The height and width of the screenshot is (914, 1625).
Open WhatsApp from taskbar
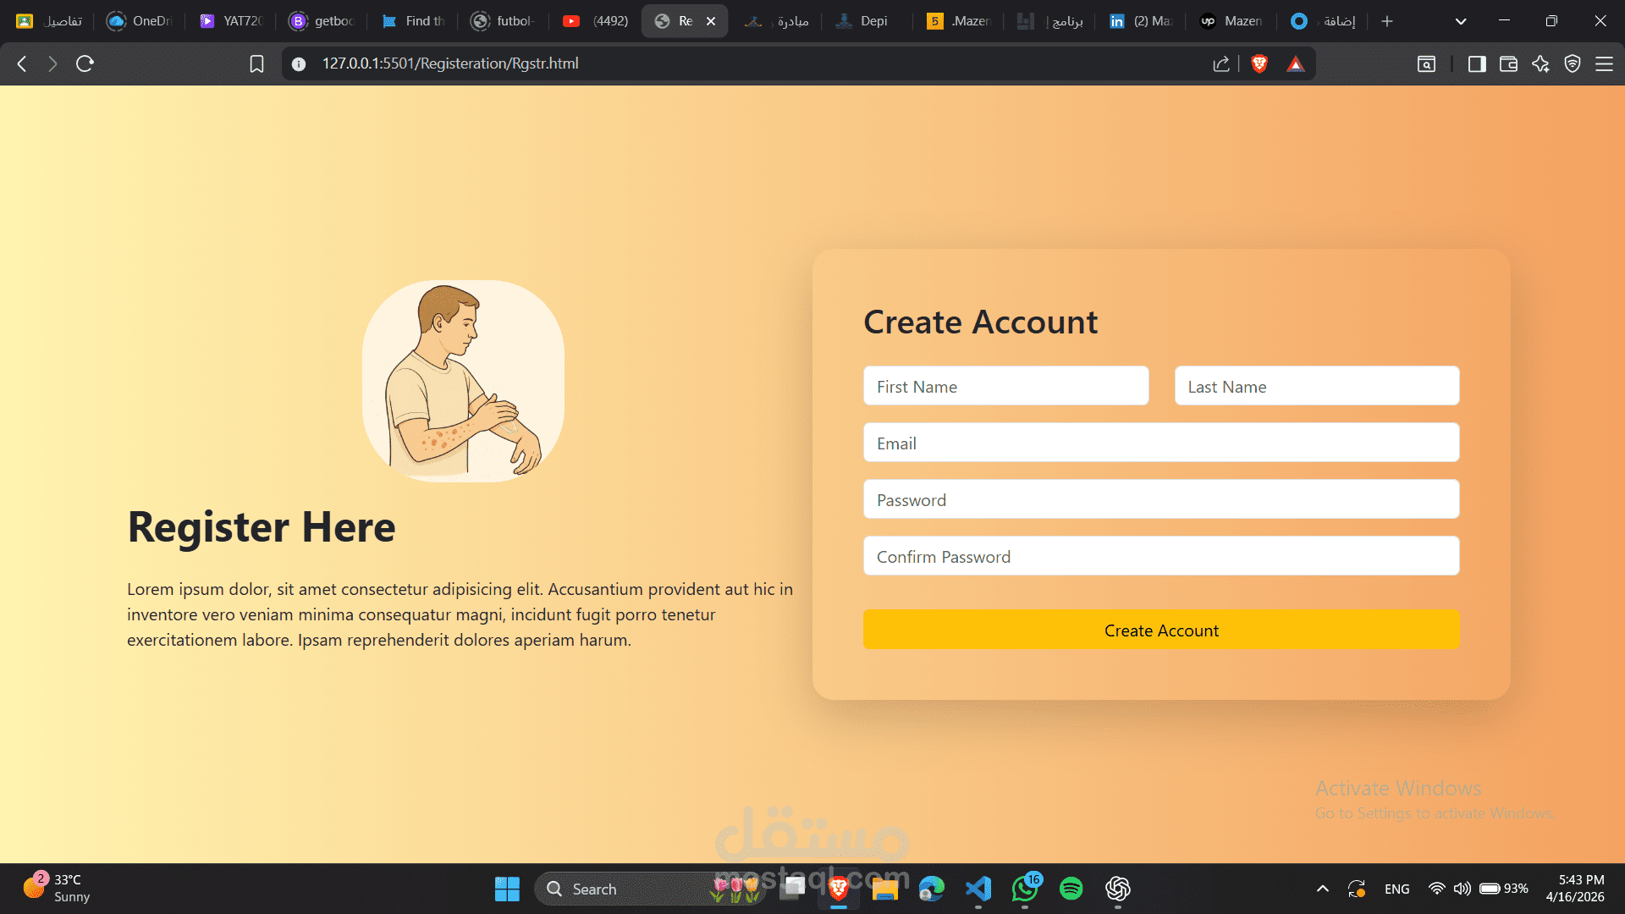(1025, 889)
